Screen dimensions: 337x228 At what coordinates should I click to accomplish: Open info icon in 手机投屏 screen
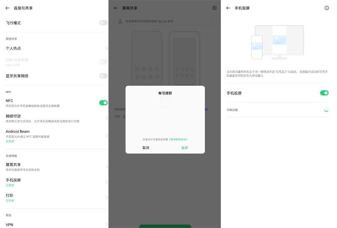coord(326,8)
